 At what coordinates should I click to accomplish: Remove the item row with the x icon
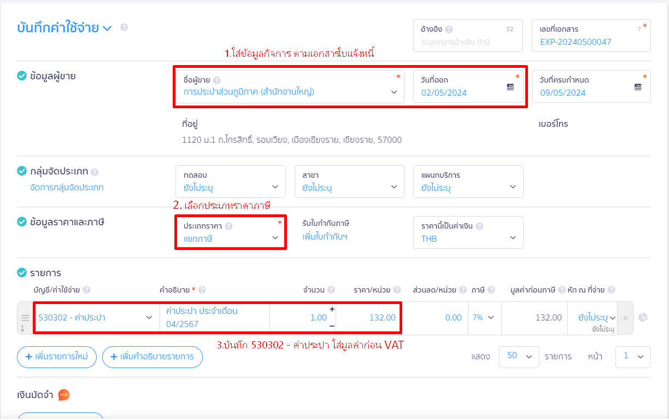[x=626, y=318]
